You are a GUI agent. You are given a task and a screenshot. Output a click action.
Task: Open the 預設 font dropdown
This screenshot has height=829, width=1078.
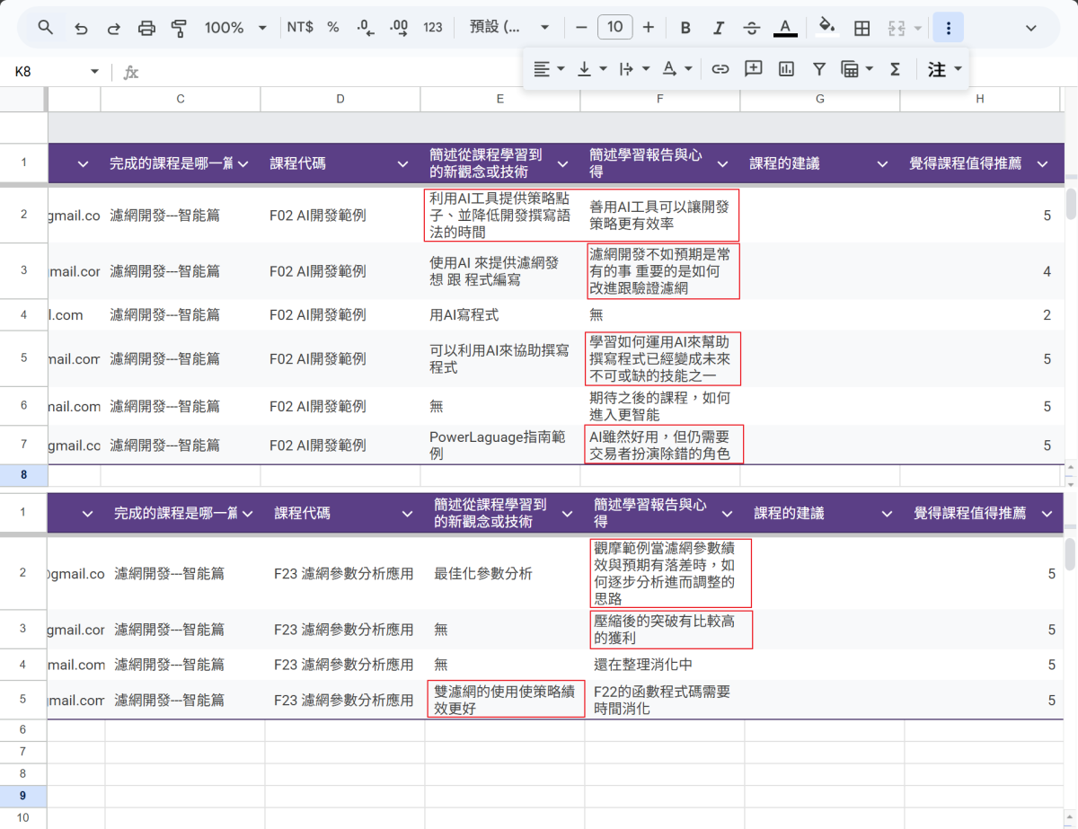tap(509, 28)
